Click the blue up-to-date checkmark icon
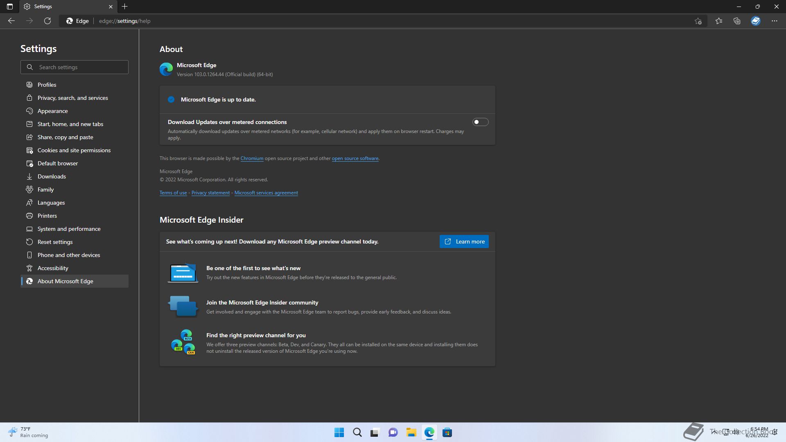Viewport: 786px width, 442px height. 171,99
